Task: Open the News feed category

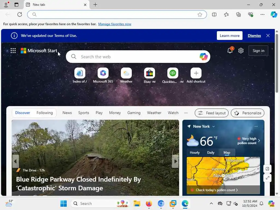Action: [x=67, y=113]
